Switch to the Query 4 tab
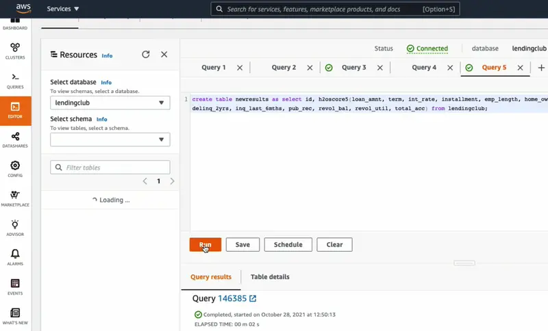This screenshot has width=548, height=331. (424, 67)
